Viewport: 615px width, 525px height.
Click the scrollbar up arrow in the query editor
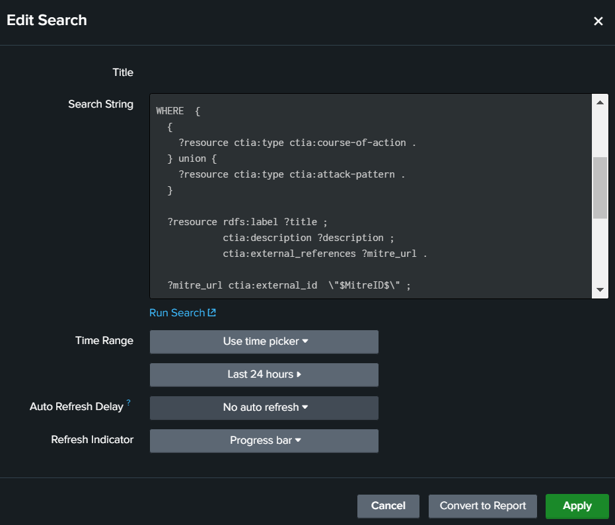pos(600,101)
